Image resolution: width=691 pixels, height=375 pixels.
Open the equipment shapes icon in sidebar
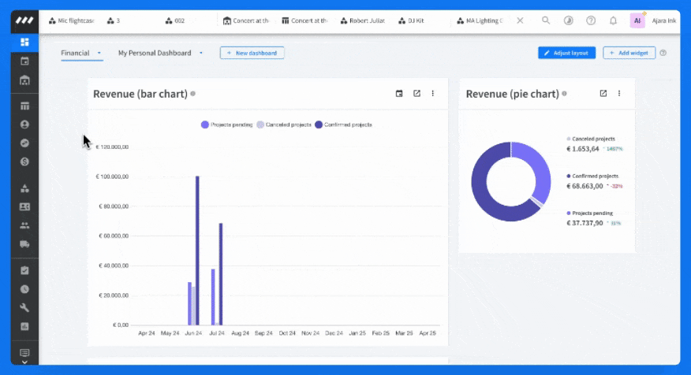24,188
